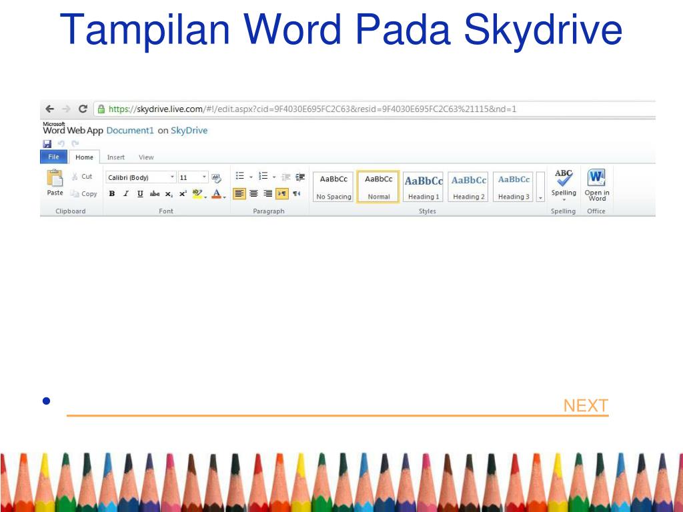Click the Increase Indent icon
The height and width of the screenshot is (512, 683).
[x=300, y=177]
